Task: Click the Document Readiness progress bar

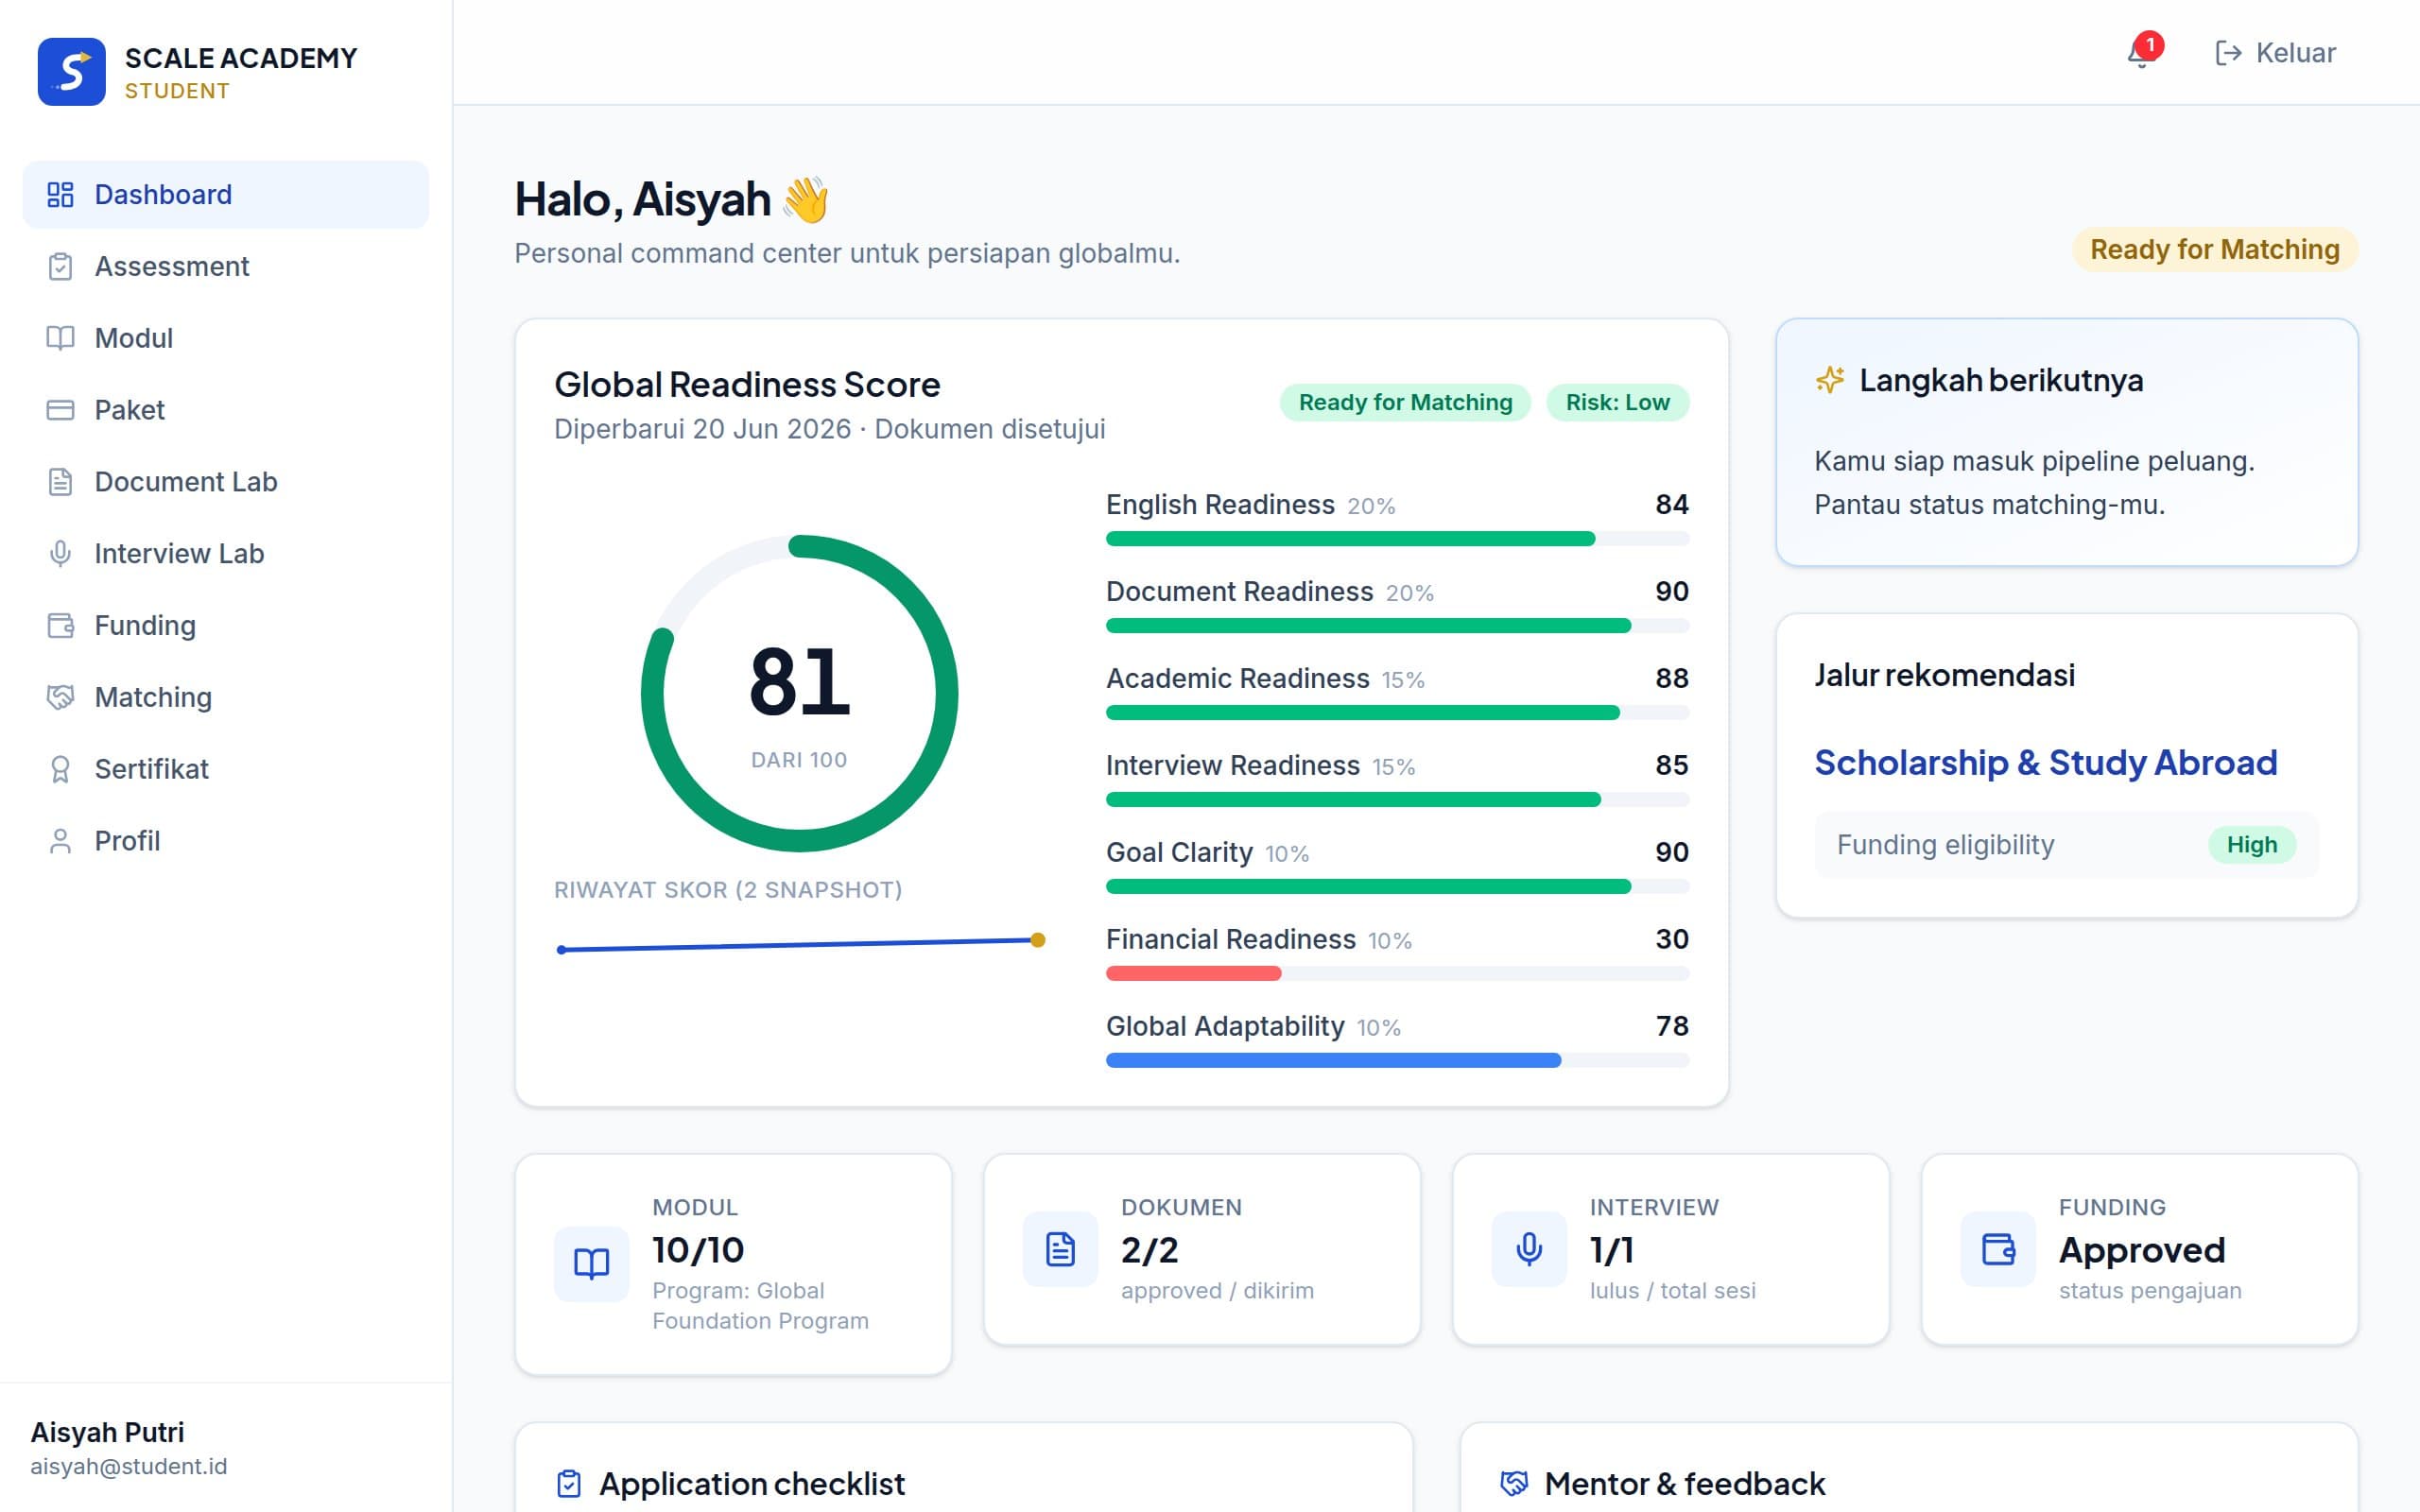Action: pyautogui.click(x=1397, y=626)
